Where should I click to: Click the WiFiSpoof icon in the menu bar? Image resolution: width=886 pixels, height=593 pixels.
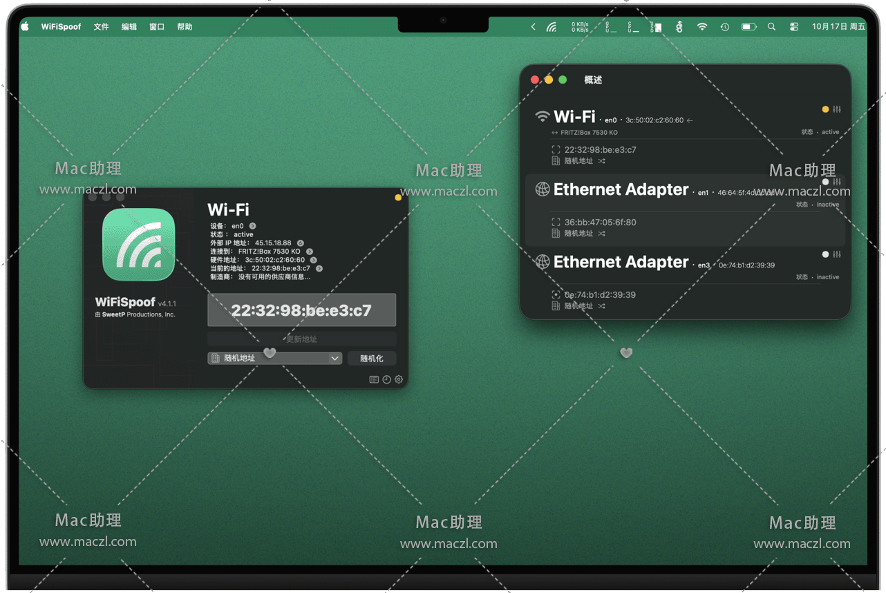(x=552, y=27)
